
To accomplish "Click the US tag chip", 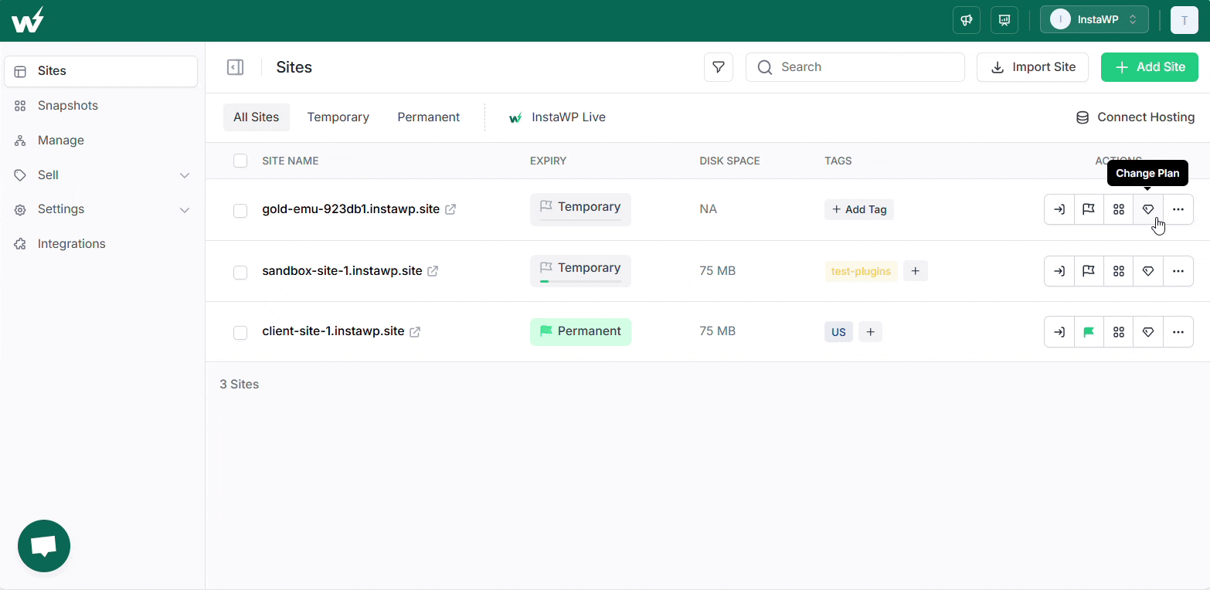I will tap(839, 332).
